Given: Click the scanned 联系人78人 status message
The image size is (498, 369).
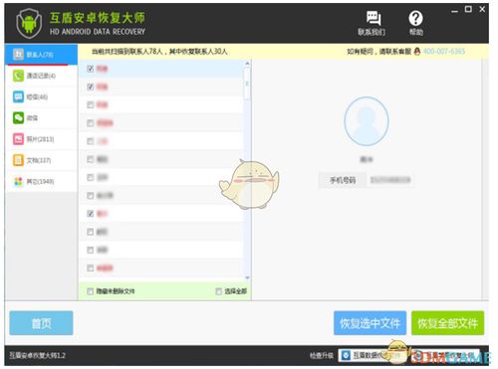Looking at the screenshot, I should [159, 52].
